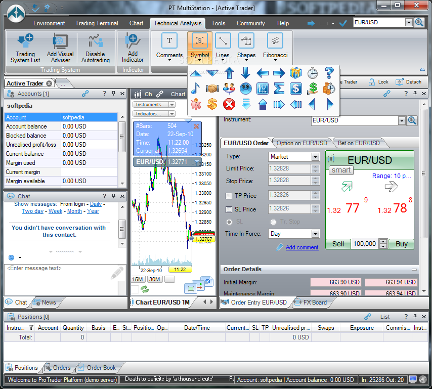The image size is (432, 389).
Task: Select the SL radio button
Action: click(x=229, y=222)
